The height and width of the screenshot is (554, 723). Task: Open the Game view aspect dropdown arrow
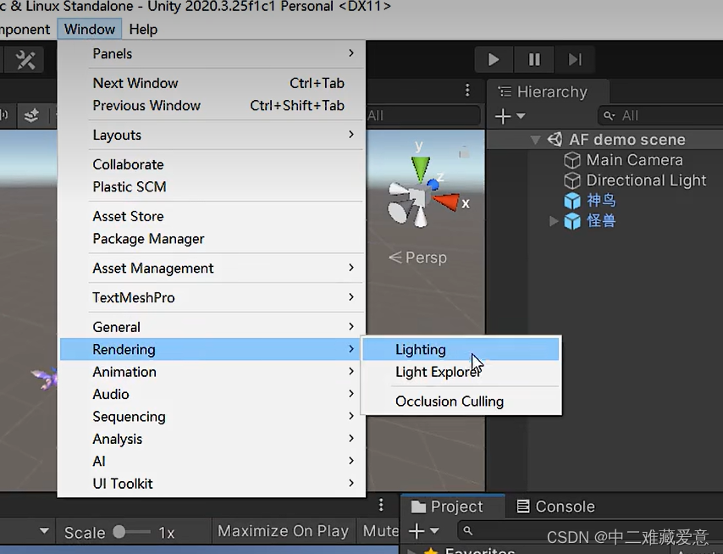click(44, 531)
